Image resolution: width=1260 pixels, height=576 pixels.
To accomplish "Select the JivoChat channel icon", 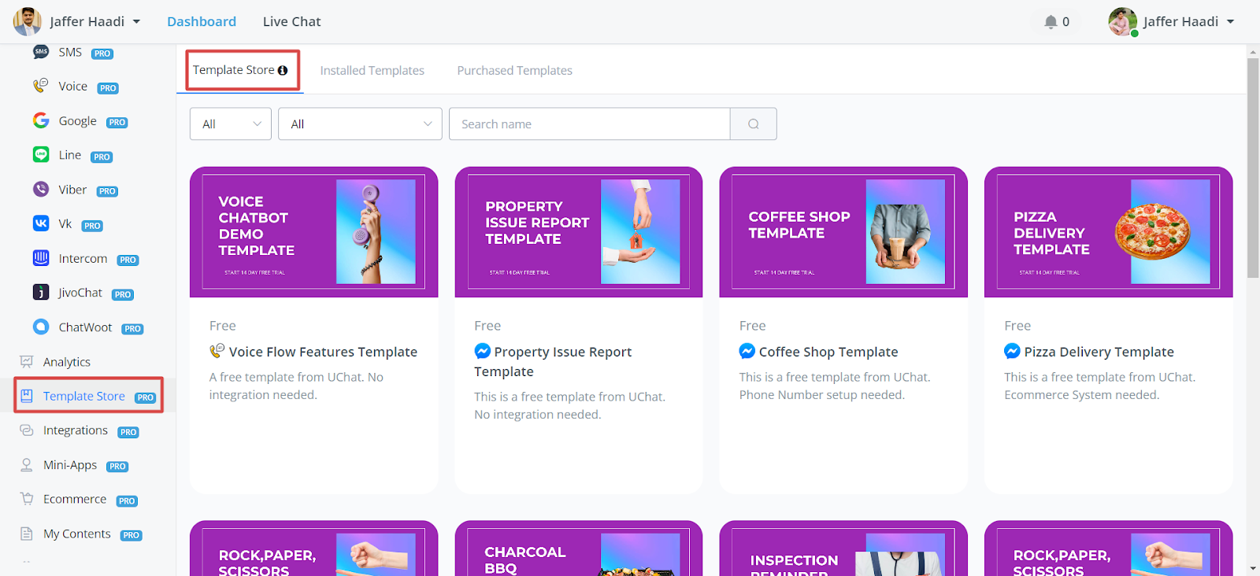I will click(x=41, y=292).
